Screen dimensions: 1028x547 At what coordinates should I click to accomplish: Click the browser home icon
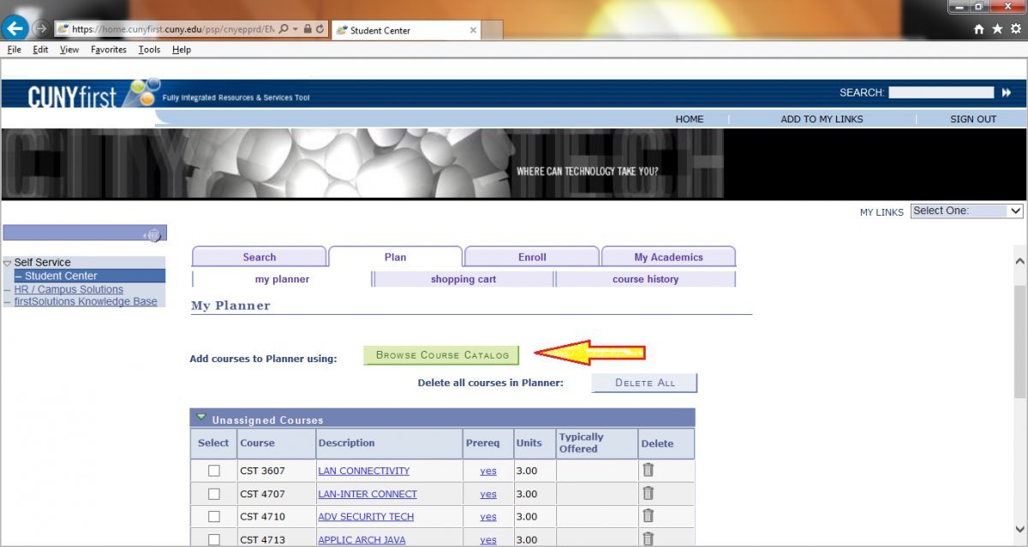979,29
